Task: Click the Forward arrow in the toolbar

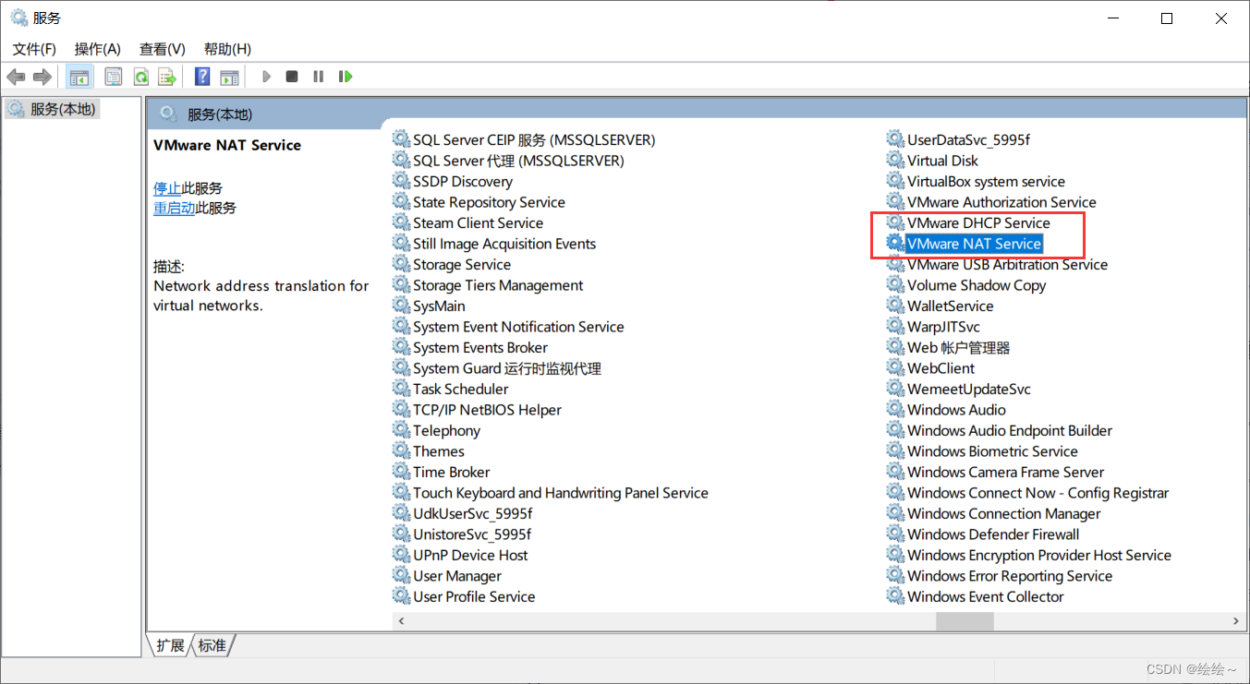Action: (x=42, y=77)
